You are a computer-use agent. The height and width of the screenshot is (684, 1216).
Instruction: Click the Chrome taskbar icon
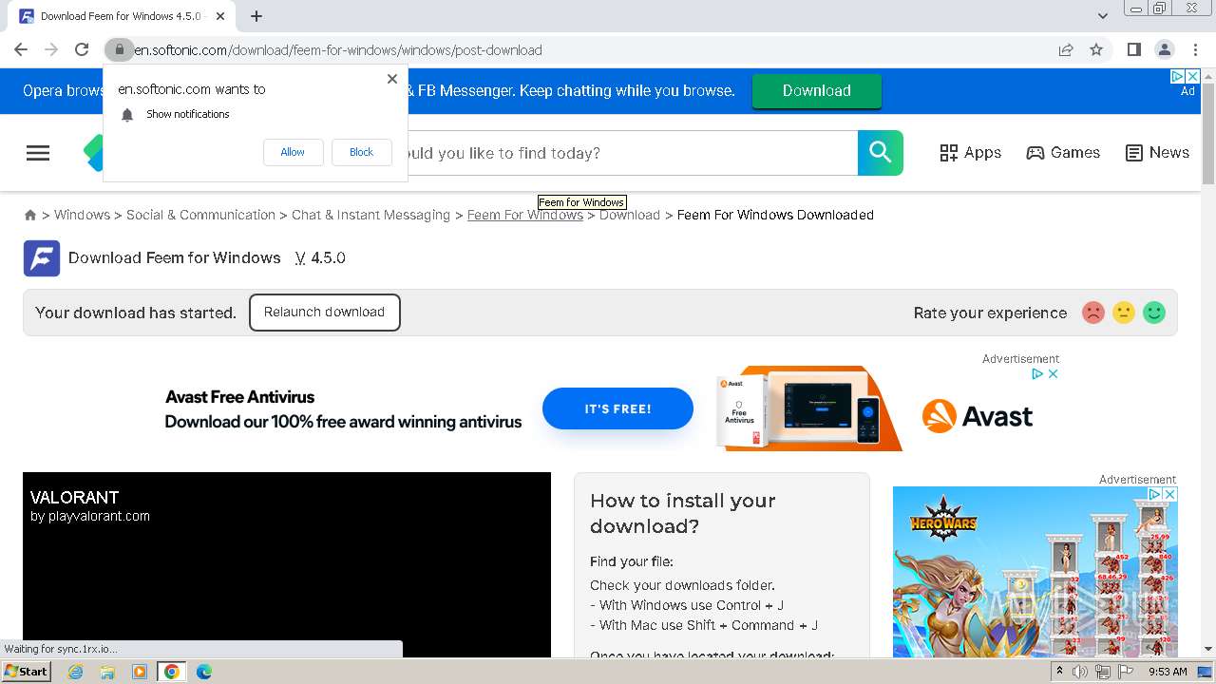point(172,672)
